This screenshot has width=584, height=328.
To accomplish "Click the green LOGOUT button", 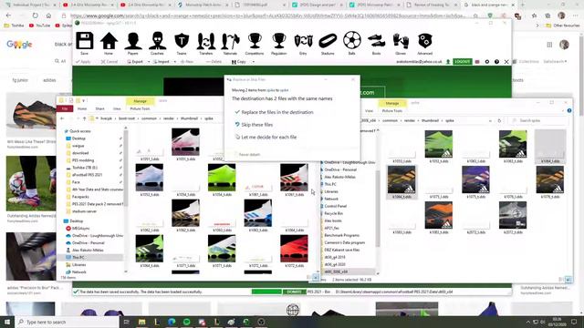I will click(463, 62).
